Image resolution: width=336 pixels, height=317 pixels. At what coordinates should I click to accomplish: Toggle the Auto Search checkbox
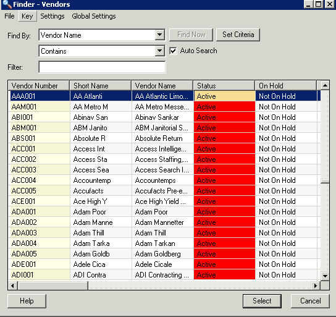[173, 51]
